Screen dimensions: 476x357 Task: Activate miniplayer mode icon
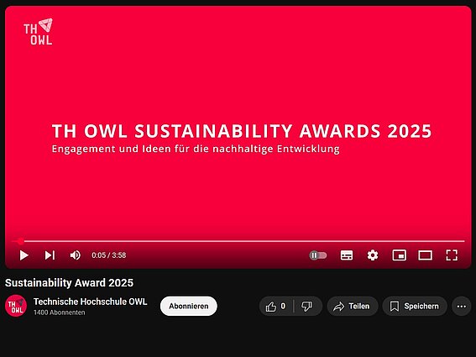click(400, 255)
